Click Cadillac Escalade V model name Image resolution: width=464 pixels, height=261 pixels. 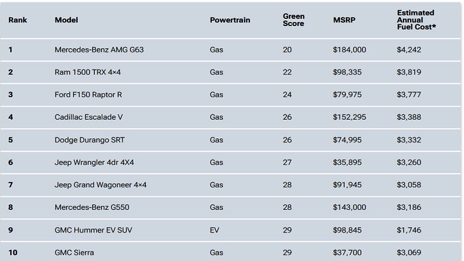(x=89, y=117)
